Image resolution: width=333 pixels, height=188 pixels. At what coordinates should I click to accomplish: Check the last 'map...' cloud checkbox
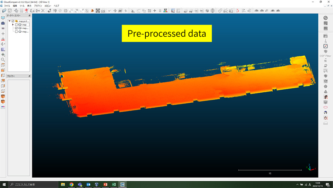pyautogui.click(x=16, y=32)
